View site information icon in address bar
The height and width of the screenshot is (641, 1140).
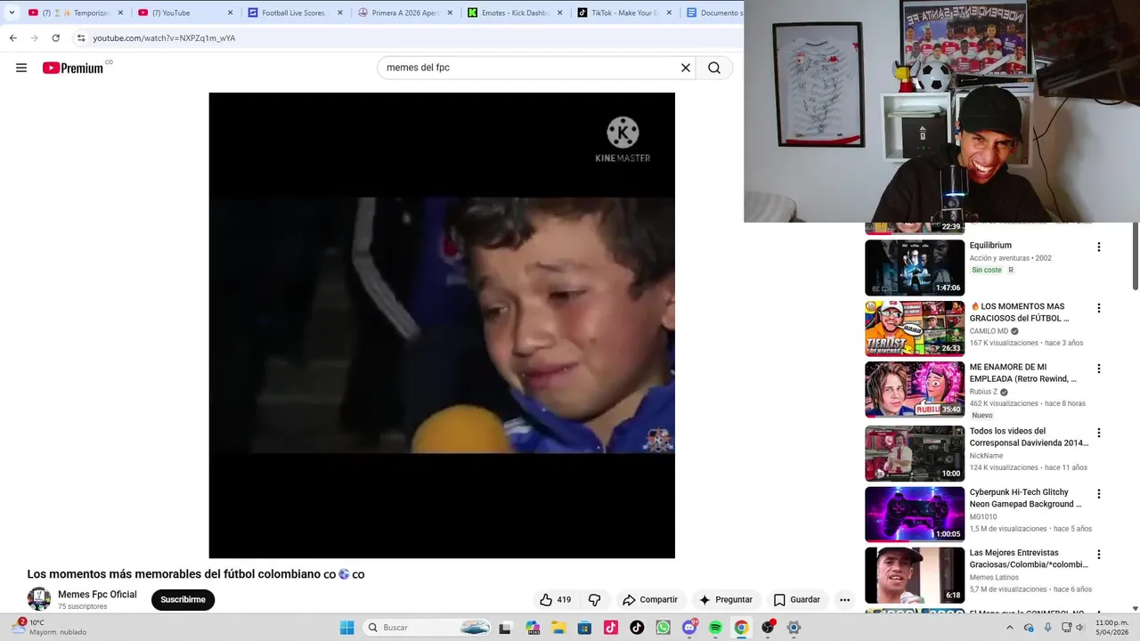pyautogui.click(x=81, y=38)
